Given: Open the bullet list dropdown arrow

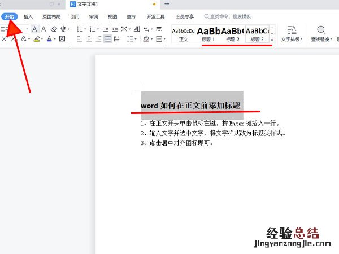Looking at the screenshot, I should tap(85, 29).
